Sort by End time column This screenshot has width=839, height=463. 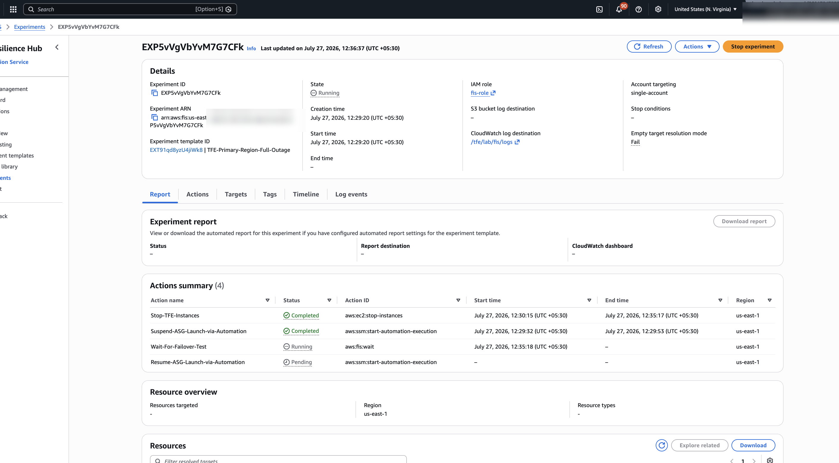point(720,300)
